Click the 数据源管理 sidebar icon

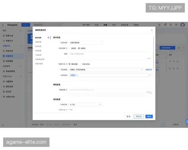[x=4, y=71]
